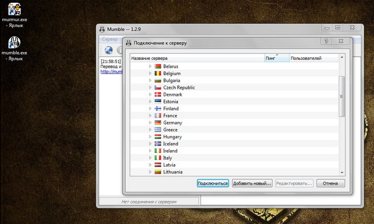Select the Iceland flag icon
The width and height of the screenshot is (374, 224).
[x=158, y=144]
